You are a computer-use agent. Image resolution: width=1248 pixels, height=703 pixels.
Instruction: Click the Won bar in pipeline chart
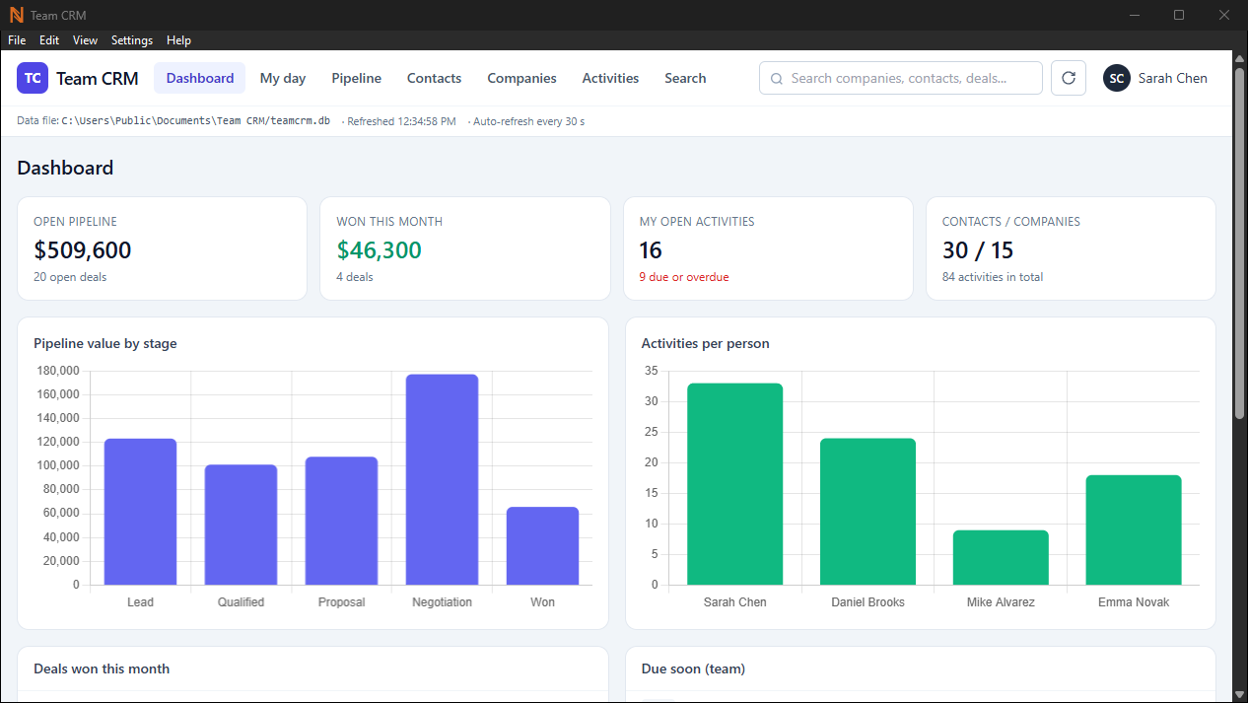(x=542, y=546)
